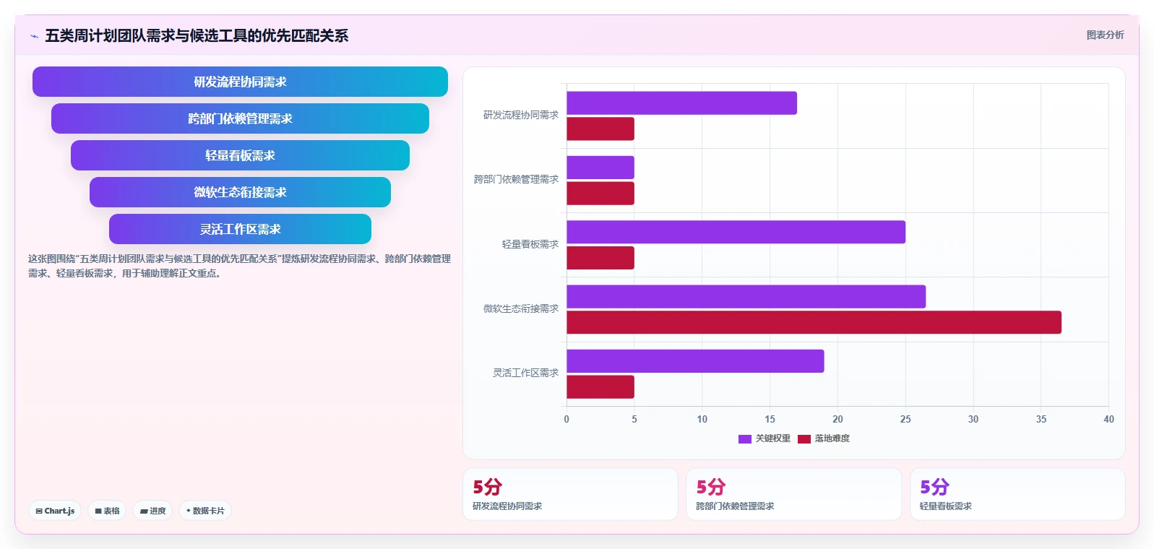Click the purple bar for 跨部门依赖管理需求
The width and height of the screenshot is (1154, 549).
coord(600,168)
